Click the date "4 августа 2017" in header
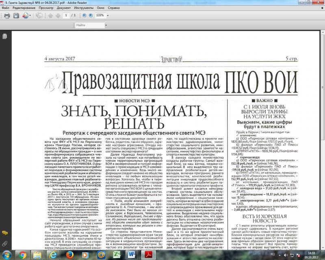 [x=60, y=59]
